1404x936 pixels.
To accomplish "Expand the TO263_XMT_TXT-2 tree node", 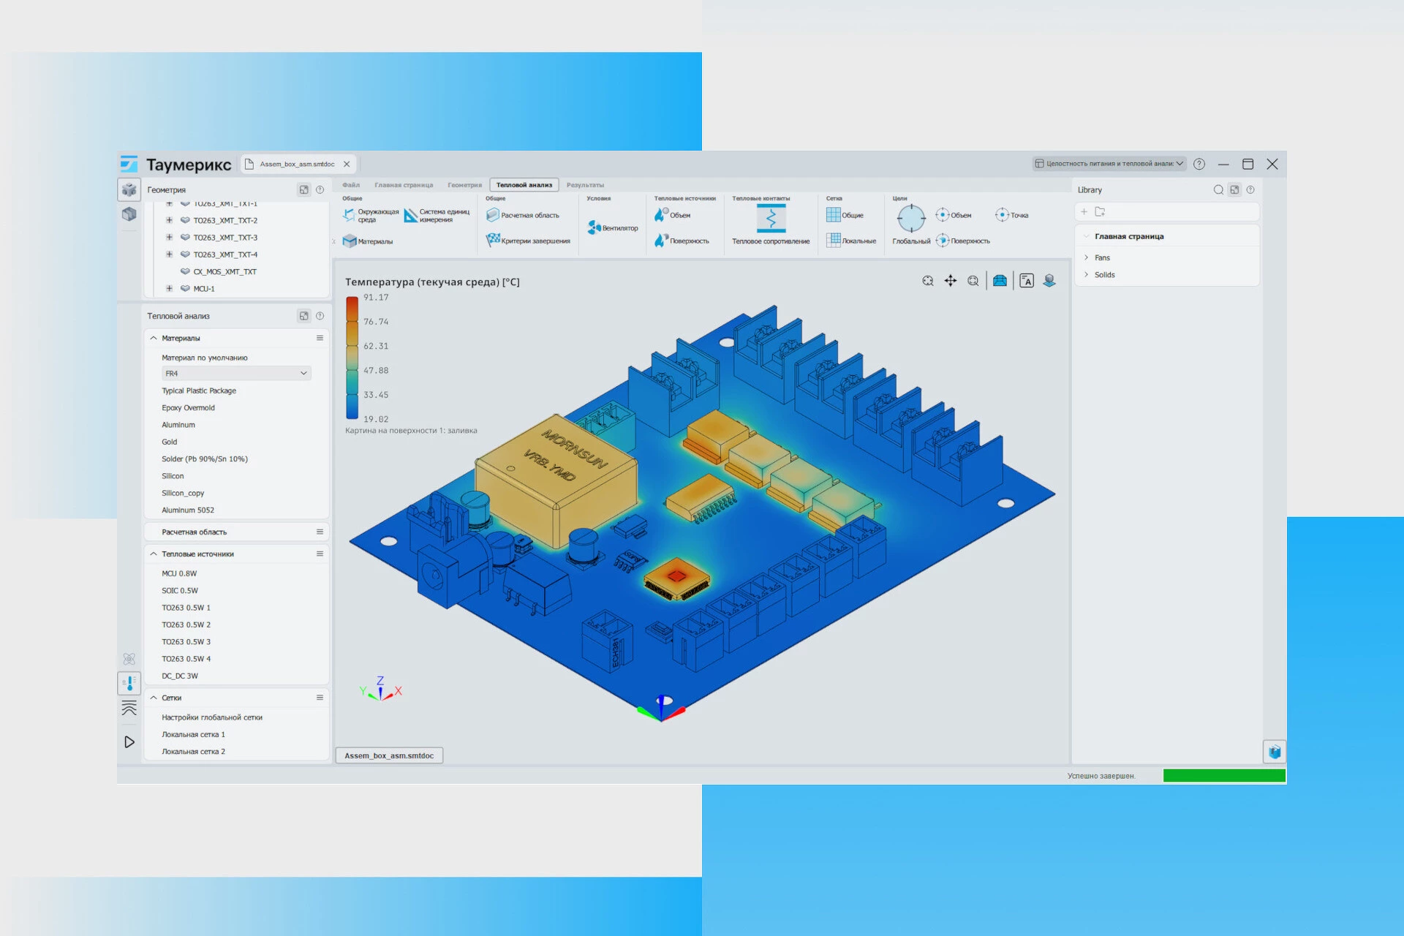I will [x=169, y=220].
